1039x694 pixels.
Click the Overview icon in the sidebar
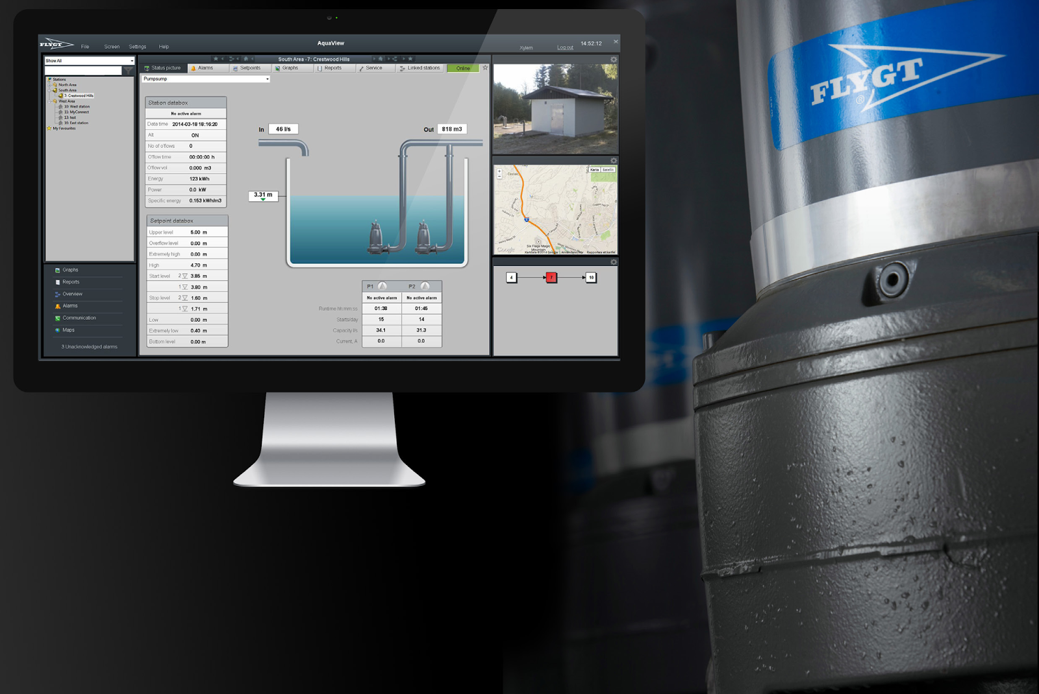(x=58, y=294)
